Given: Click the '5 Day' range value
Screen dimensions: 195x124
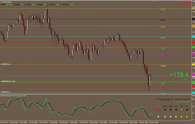Looking at the screenshot, I should pos(45,5).
